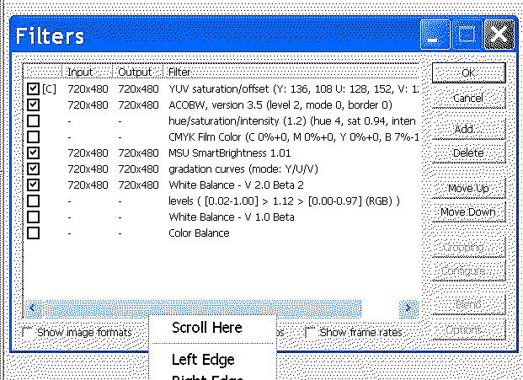Select White Balance - V 2.0 Beta 2 row
This screenshot has height=380, width=523.
pos(221,185)
